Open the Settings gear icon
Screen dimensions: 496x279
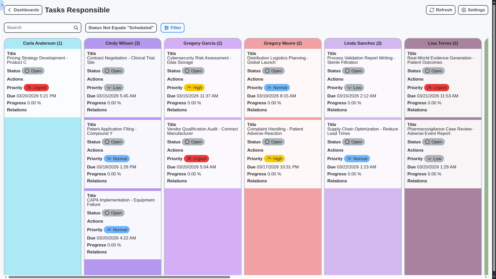[464, 10]
